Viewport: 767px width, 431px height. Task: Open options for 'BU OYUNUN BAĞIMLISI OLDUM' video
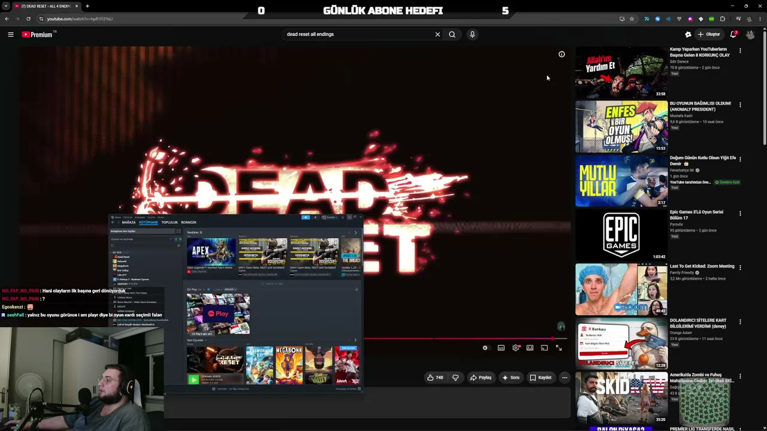(740, 105)
